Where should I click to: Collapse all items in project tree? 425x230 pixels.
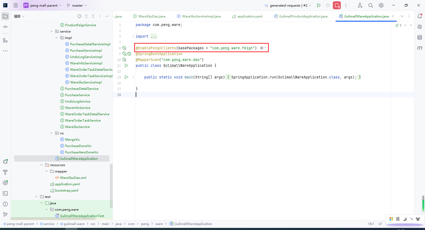point(93,16)
